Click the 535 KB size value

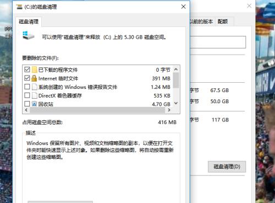coord(162,95)
